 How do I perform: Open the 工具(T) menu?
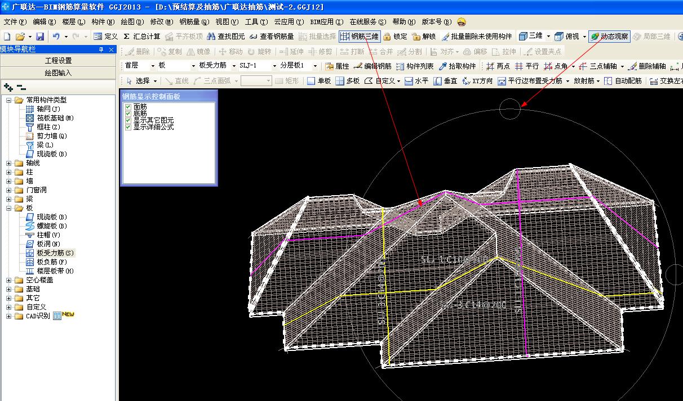pos(257,22)
